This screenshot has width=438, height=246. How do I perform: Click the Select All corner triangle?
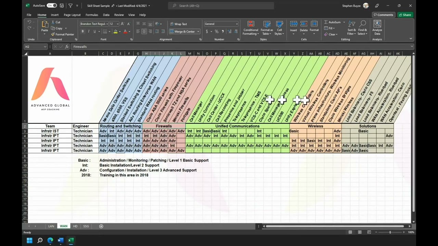coord(26,54)
